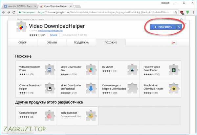This screenshot has width=197, height=135.
Task: Open Chrome three-dot menu
Action: 193,12
